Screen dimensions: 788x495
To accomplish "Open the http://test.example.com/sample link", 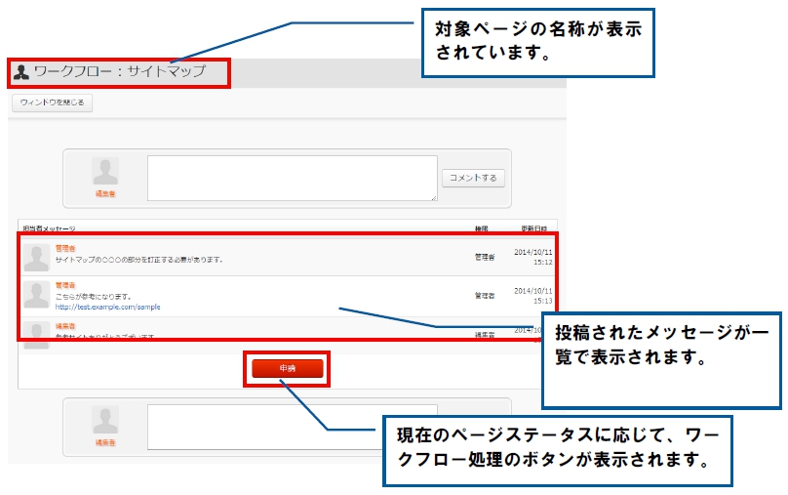I will coord(108,307).
